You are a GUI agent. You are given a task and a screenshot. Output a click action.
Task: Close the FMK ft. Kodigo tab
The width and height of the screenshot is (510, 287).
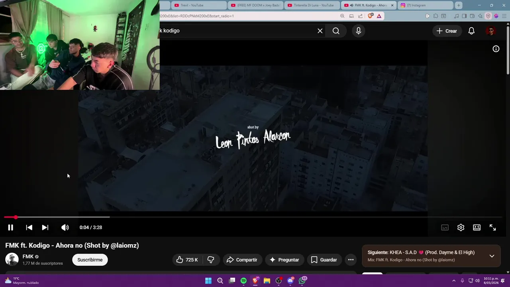coord(392,5)
